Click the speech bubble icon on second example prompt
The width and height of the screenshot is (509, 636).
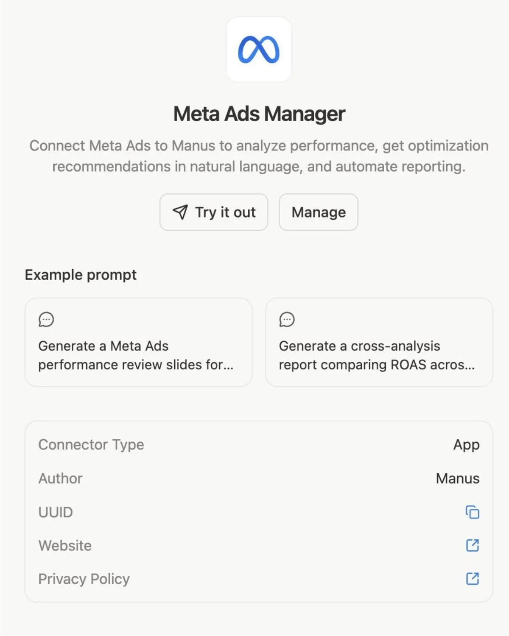tap(287, 320)
